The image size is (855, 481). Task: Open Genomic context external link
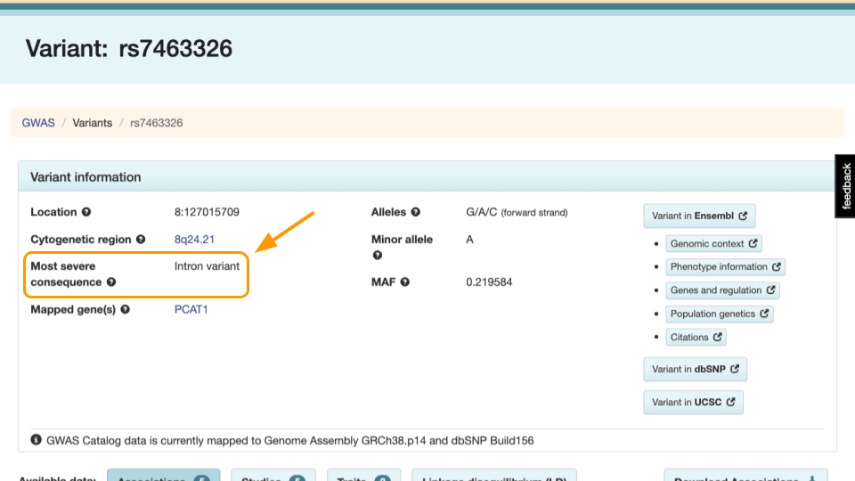click(x=713, y=244)
